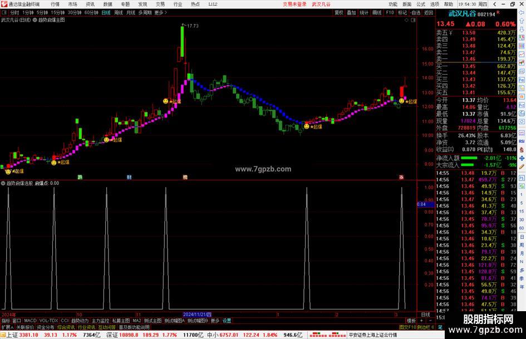Switch chart to 60分钟 period

click(91, 12)
